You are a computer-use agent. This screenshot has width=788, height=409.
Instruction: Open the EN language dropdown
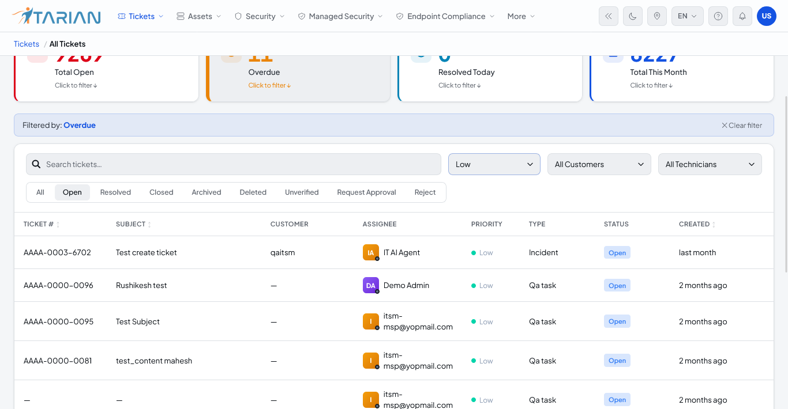tap(688, 16)
